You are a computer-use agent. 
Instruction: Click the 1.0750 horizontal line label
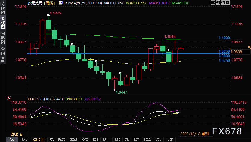click(224, 61)
